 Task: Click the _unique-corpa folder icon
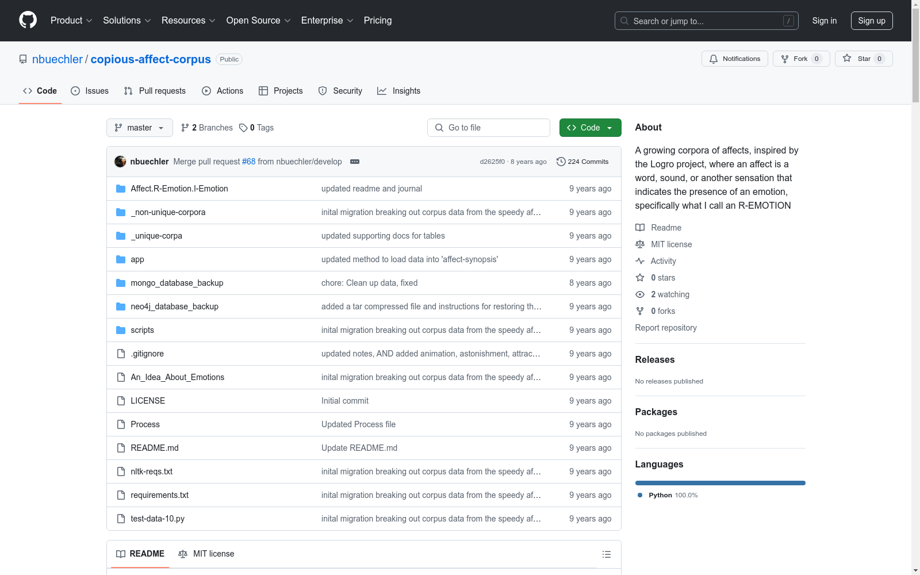click(x=121, y=236)
